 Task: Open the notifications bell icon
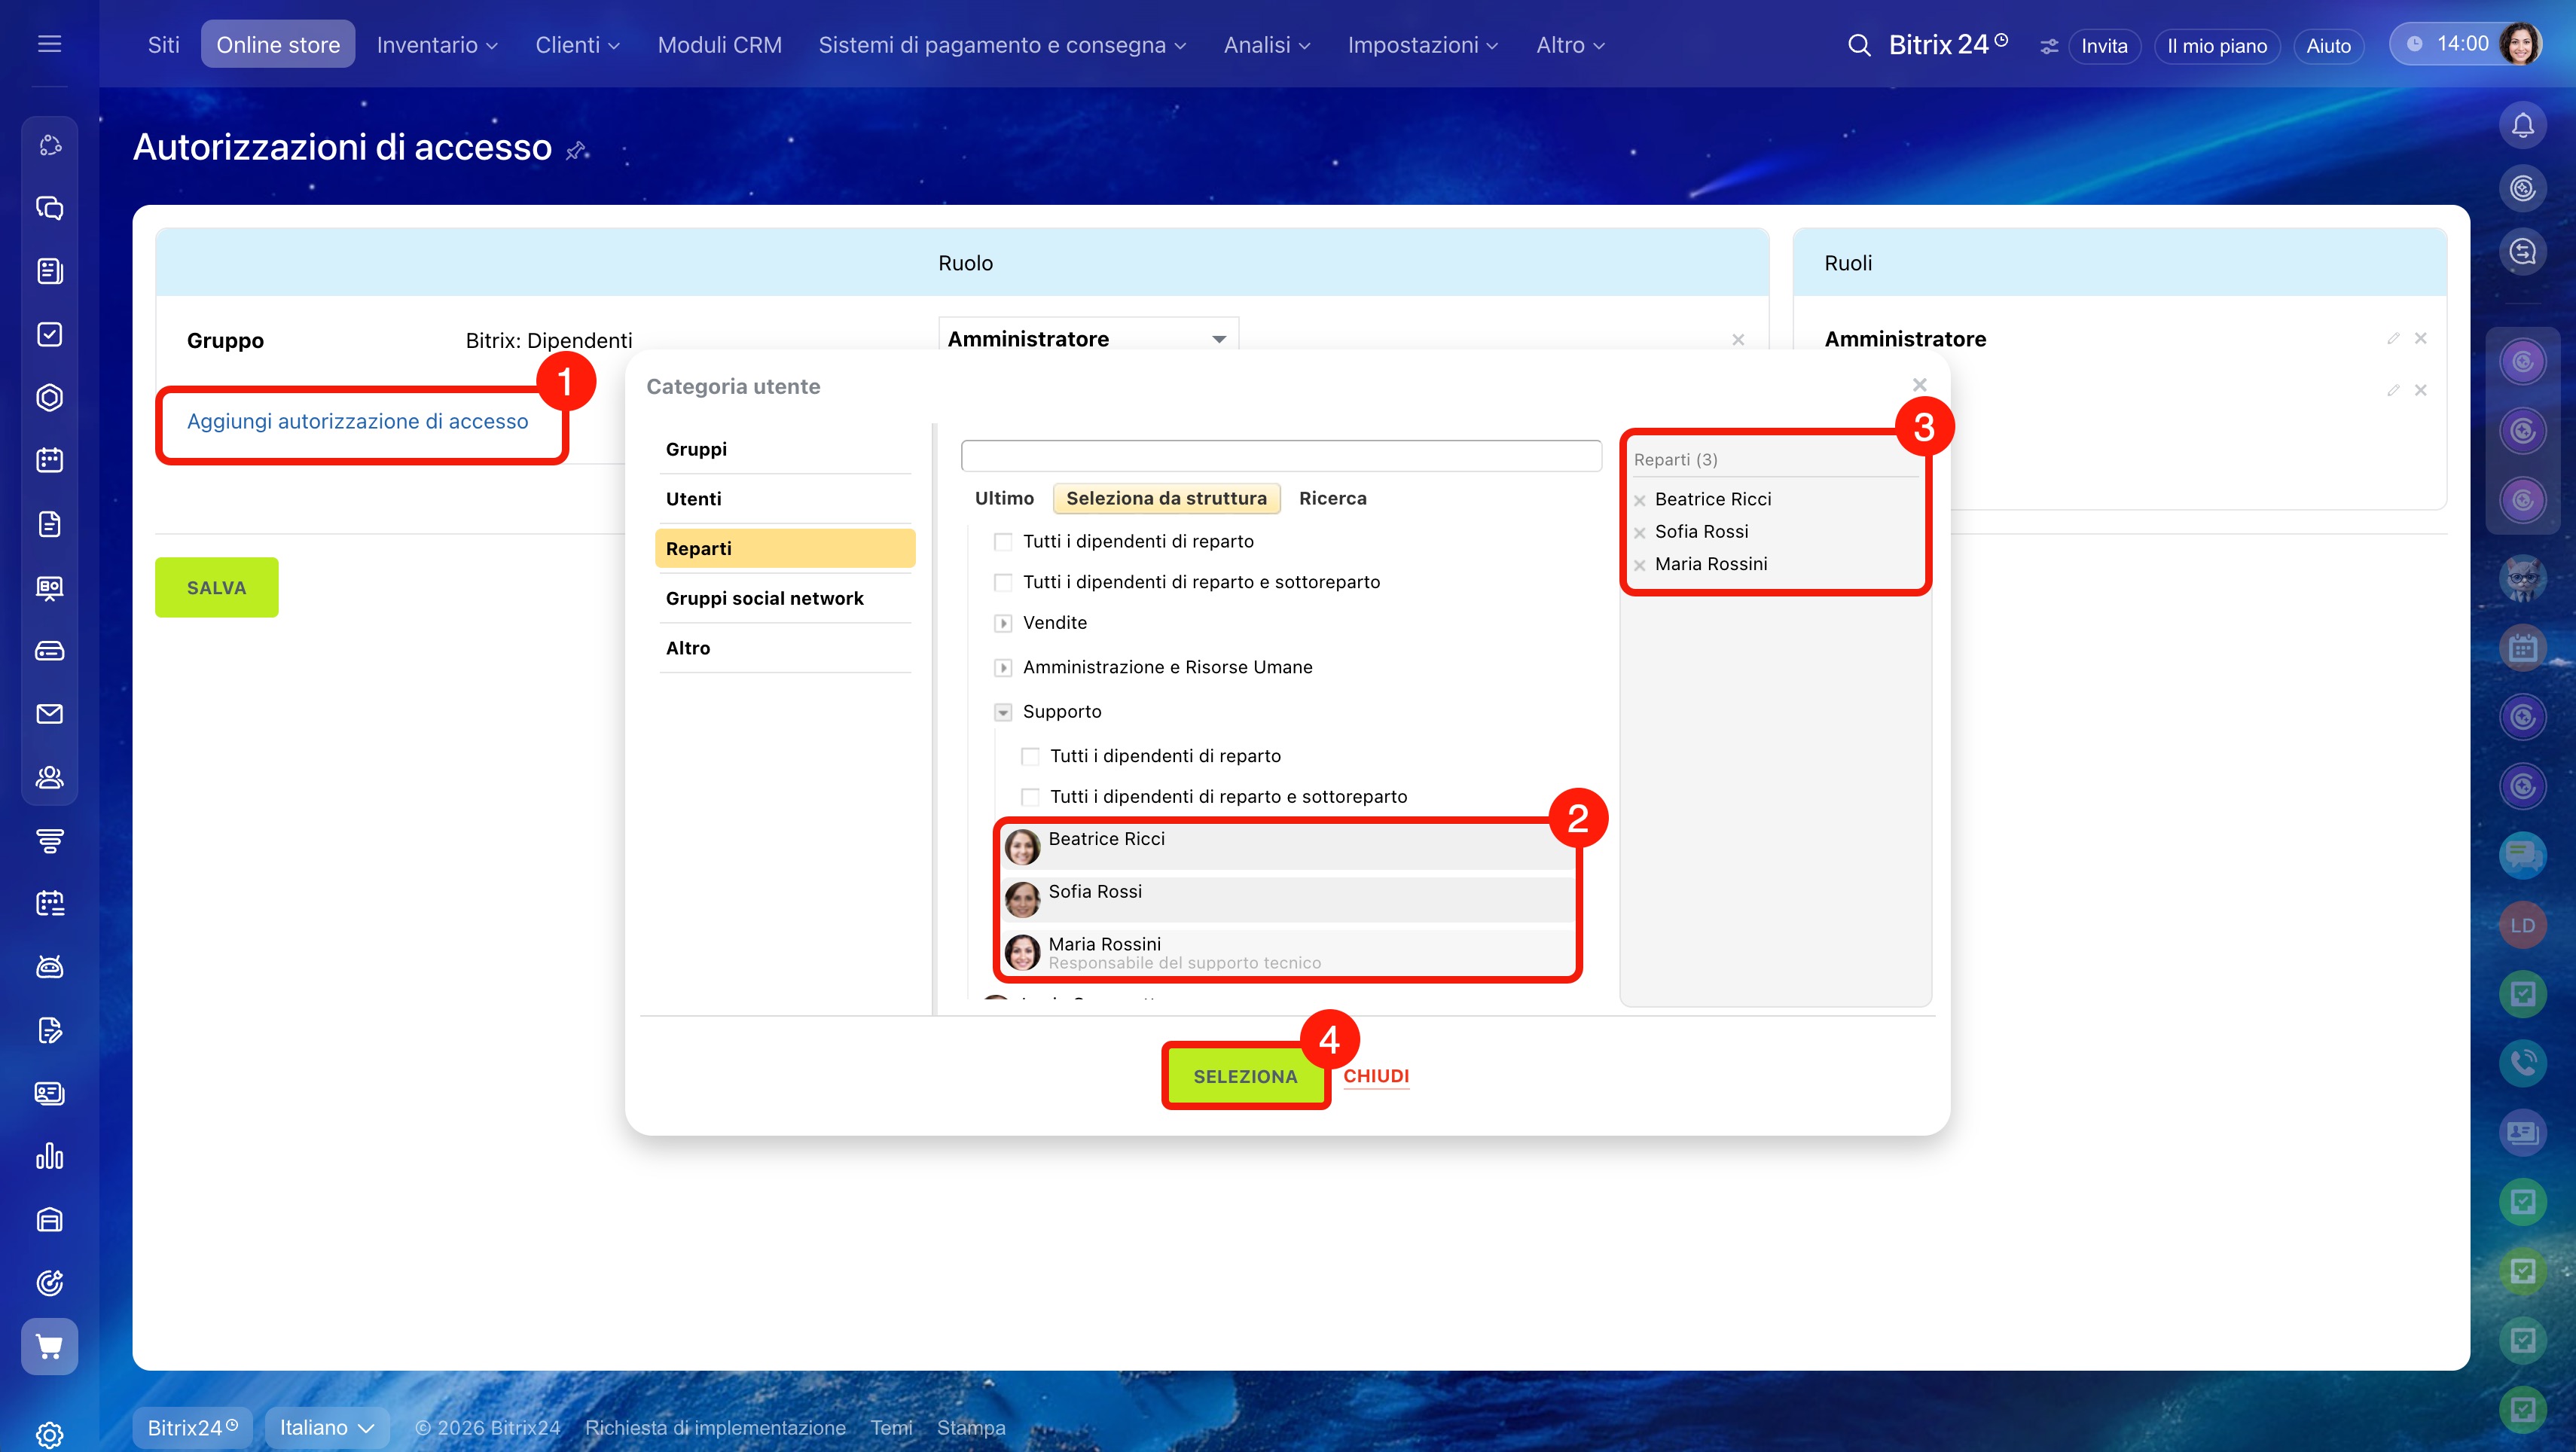(x=2522, y=125)
